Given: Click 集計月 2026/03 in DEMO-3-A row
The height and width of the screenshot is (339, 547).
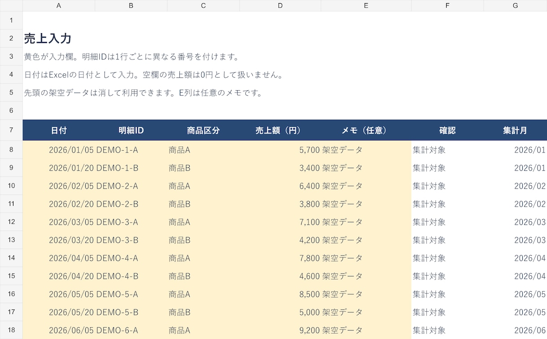Looking at the screenshot, I should click(x=515, y=222).
